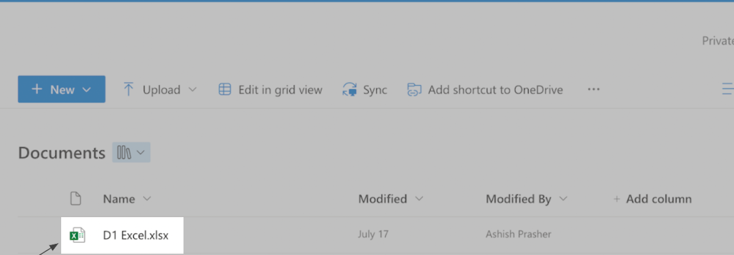Click the New button
Viewport: 734px width, 255px height.
tap(53, 90)
